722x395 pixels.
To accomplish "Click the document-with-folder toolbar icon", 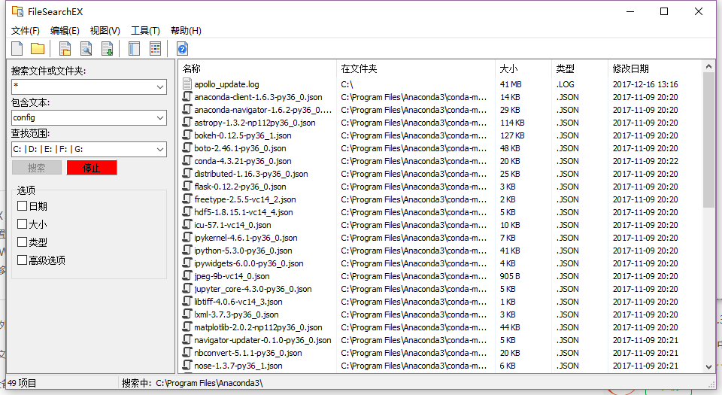I will (65, 49).
